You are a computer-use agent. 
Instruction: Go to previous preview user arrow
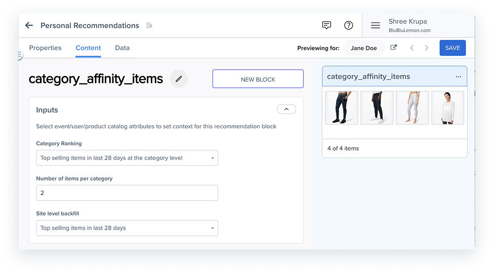[x=412, y=48]
